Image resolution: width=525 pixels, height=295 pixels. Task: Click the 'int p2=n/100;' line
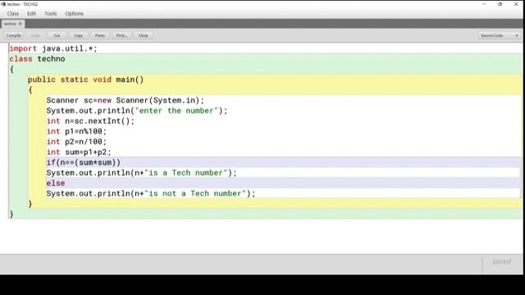[76, 142]
